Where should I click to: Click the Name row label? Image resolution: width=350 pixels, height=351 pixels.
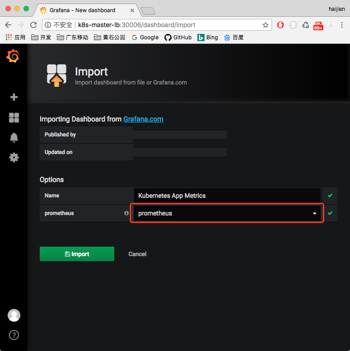[x=51, y=196]
